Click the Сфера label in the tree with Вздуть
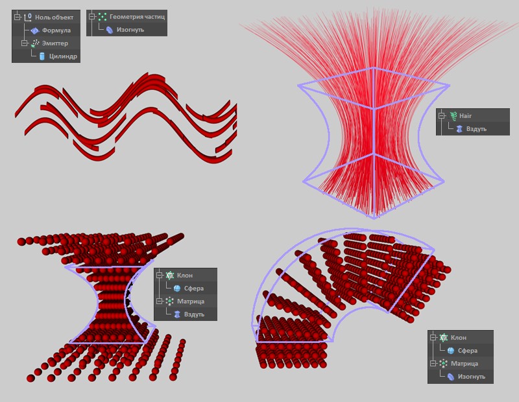This screenshot has width=519, height=402. 194,289
